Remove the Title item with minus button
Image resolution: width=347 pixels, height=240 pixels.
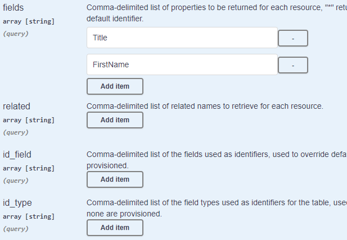[293, 39]
